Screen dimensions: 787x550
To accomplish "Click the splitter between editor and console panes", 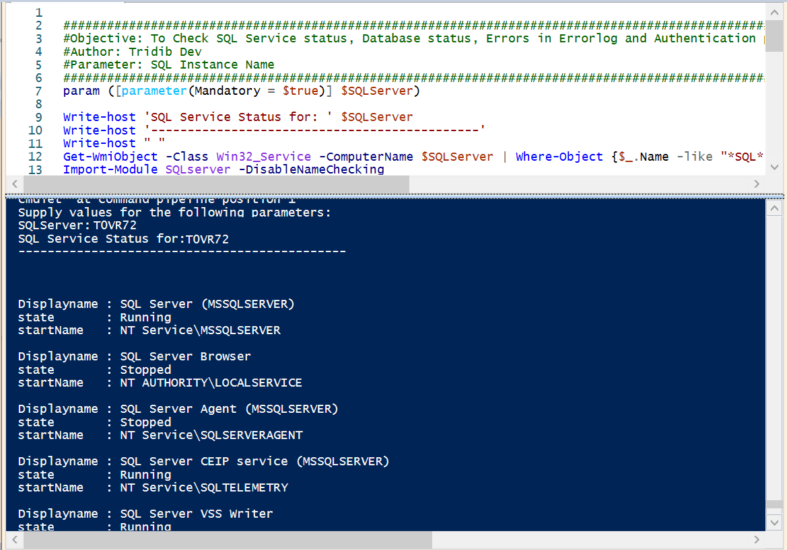I will coord(394,194).
